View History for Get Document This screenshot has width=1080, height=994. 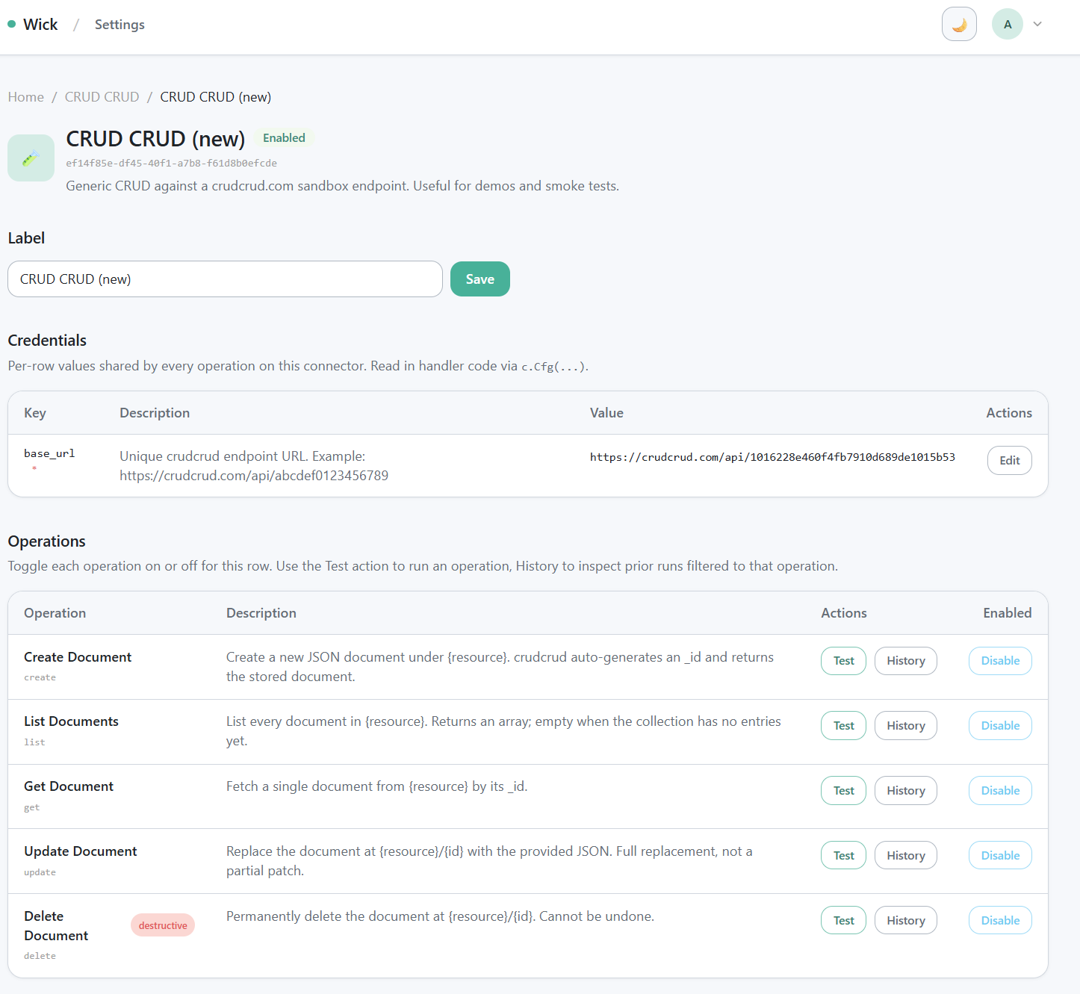point(906,791)
